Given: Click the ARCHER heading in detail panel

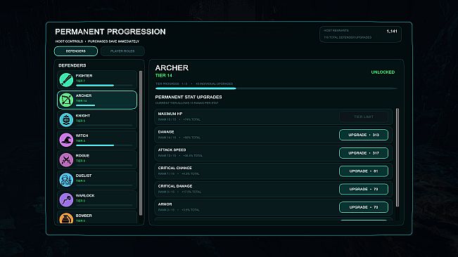Looking at the screenshot, I should coord(172,68).
